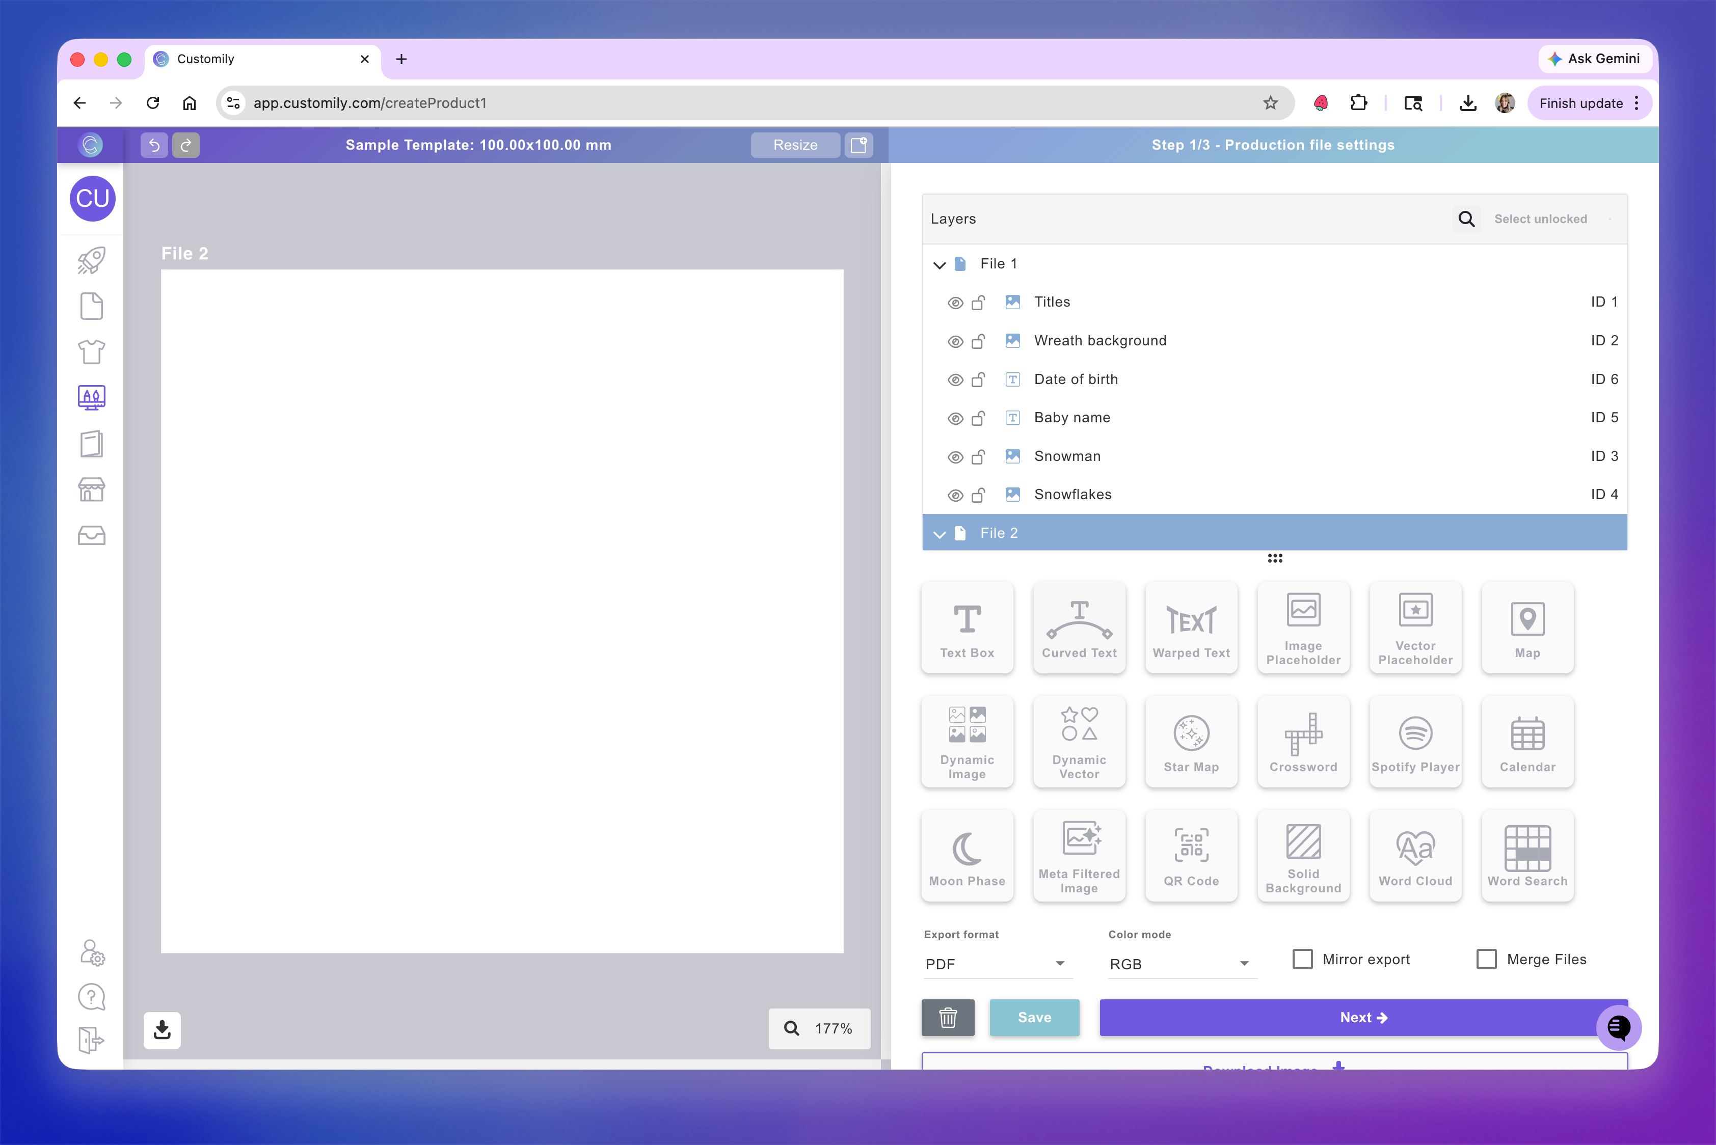Toggle visibility of Baby name layer
Screen dimensions: 1716x1145
click(x=955, y=418)
